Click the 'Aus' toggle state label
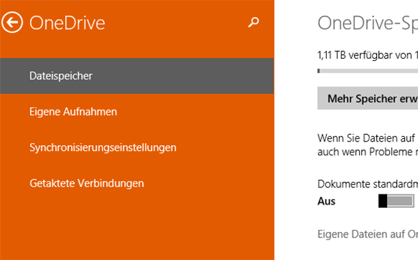The height and width of the screenshot is (260, 418). [326, 201]
